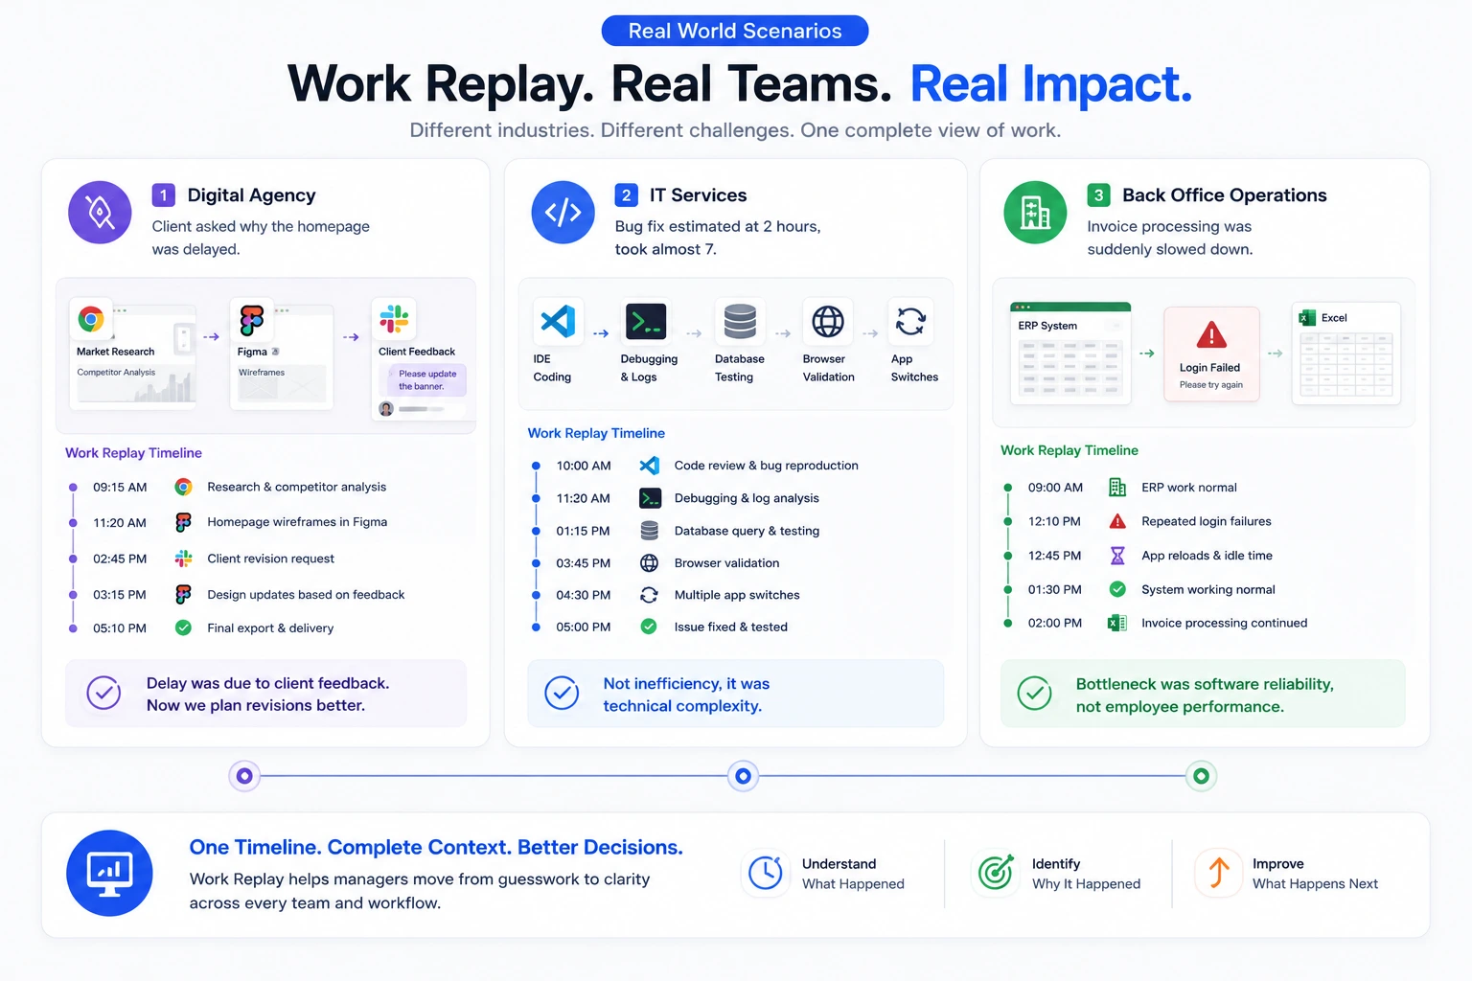This screenshot has height=981, width=1472.
Task: Click 'One Timeline. Complete Context. Better Decisions.' heading
Action: 436,848
